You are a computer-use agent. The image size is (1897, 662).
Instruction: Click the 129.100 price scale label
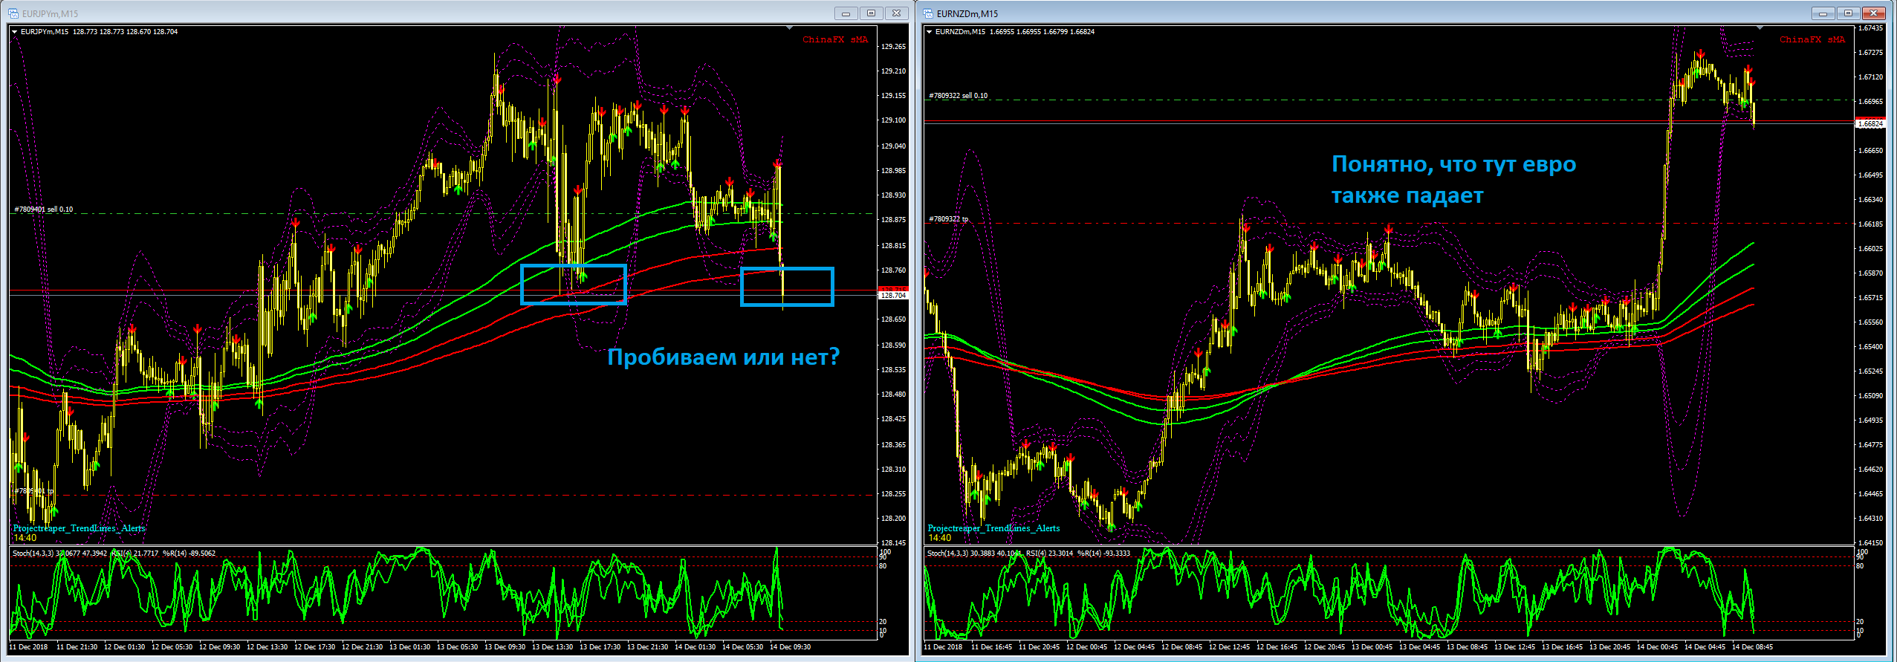point(893,120)
